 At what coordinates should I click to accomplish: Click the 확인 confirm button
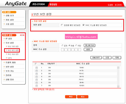click(71, 97)
